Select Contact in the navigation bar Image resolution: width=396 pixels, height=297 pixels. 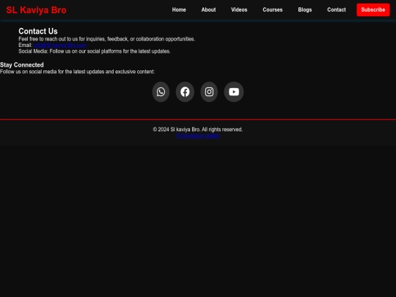(337, 10)
